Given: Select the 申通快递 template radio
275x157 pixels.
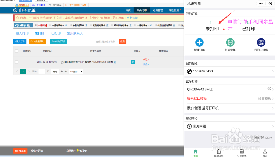Looking at the screenshot, I should click(36, 25).
